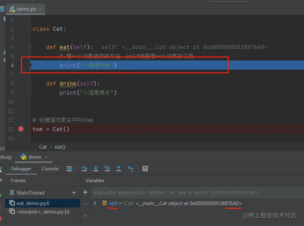Click the Cat breadcrumb
The image size is (304, 226).
(x=43, y=147)
